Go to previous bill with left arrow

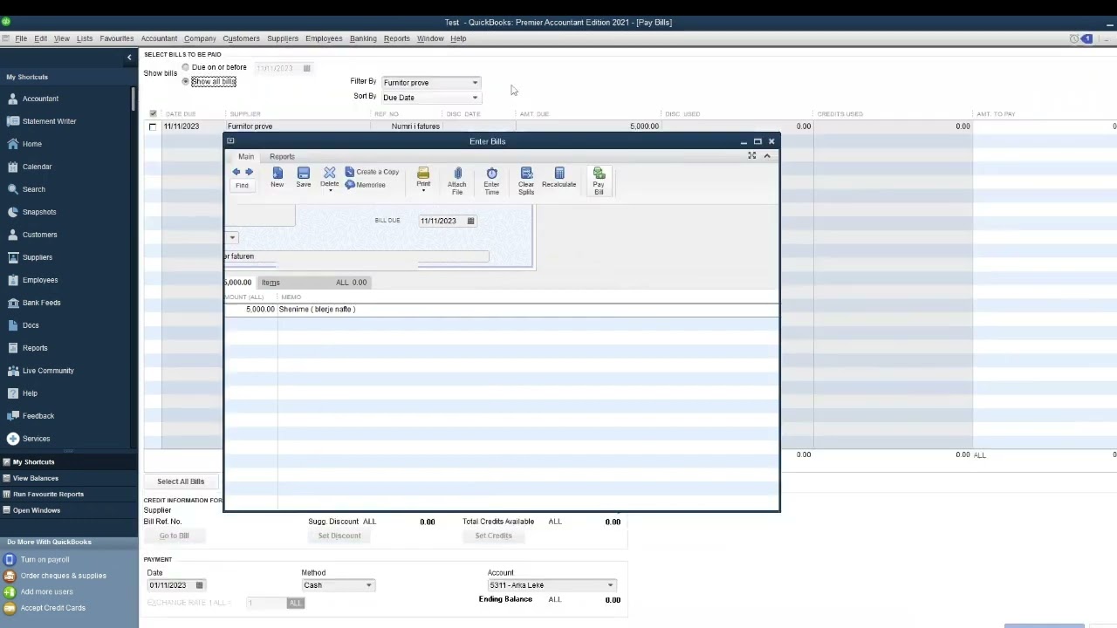coord(236,172)
